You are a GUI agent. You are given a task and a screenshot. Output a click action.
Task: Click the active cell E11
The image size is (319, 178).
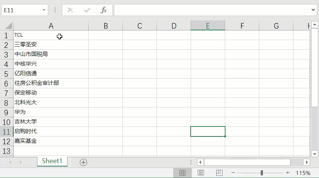tap(208, 131)
